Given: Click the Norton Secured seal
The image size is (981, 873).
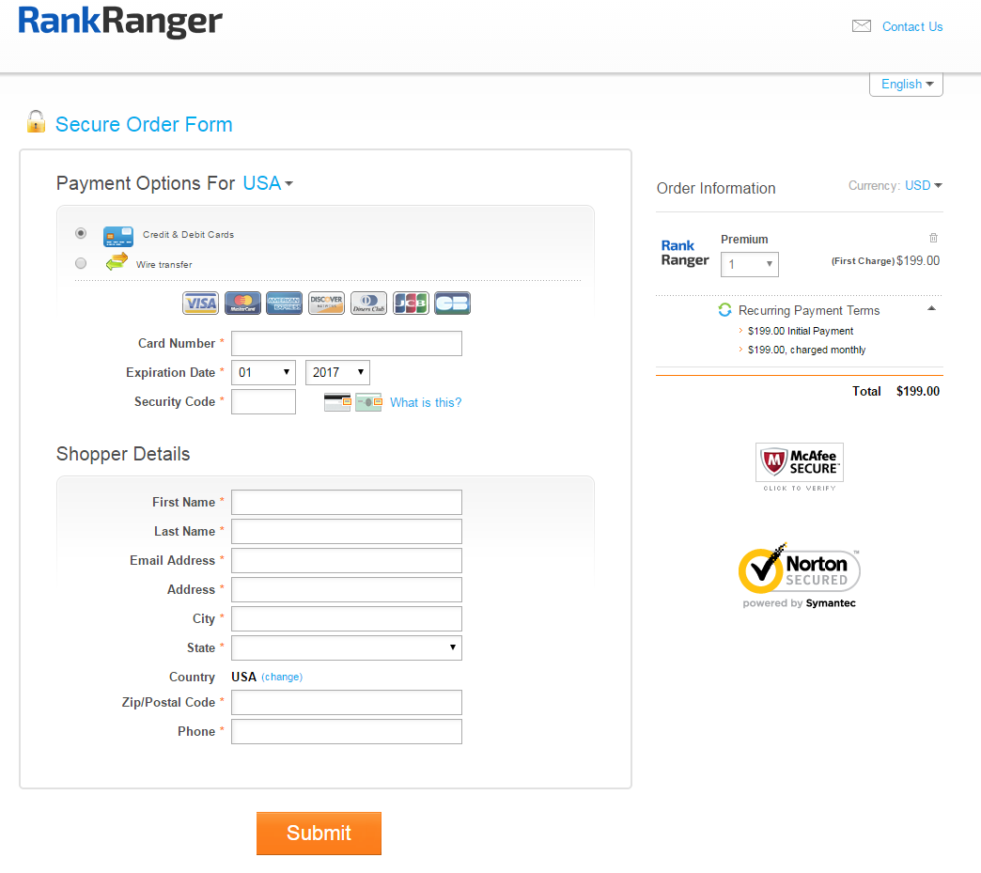Looking at the screenshot, I should pos(800,575).
